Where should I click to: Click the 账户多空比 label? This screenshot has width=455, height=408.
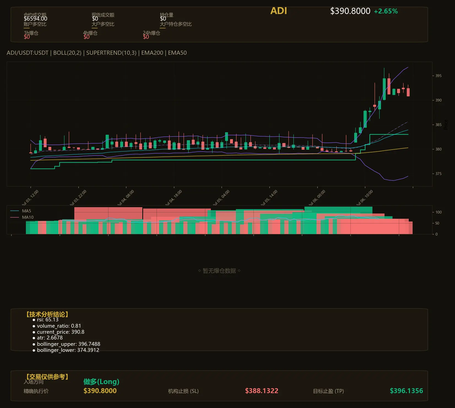click(35, 24)
